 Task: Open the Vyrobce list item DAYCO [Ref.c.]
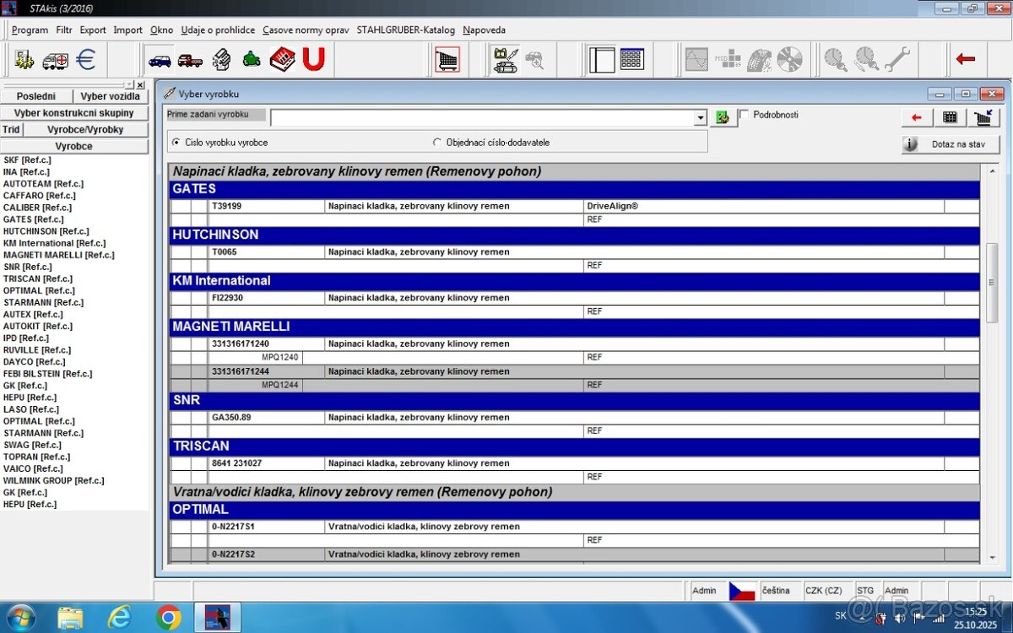[x=34, y=361]
